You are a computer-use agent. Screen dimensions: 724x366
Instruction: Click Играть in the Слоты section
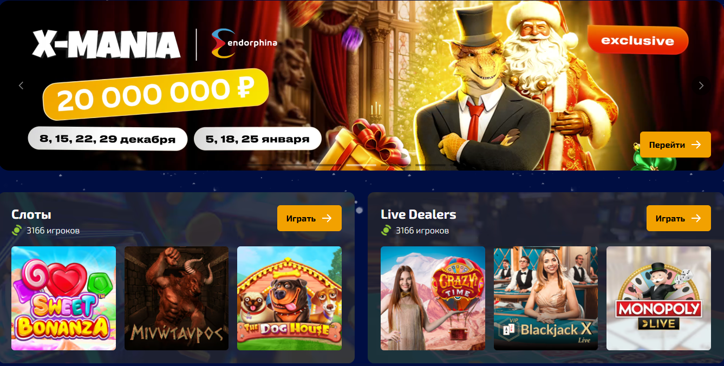pyautogui.click(x=309, y=218)
